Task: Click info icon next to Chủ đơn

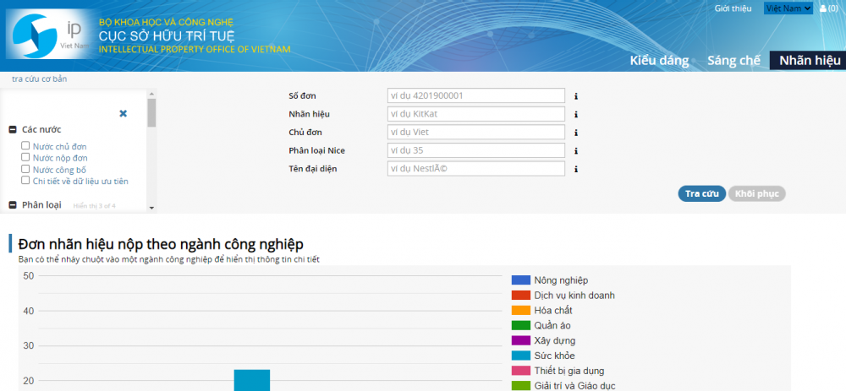Action: tap(576, 133)
